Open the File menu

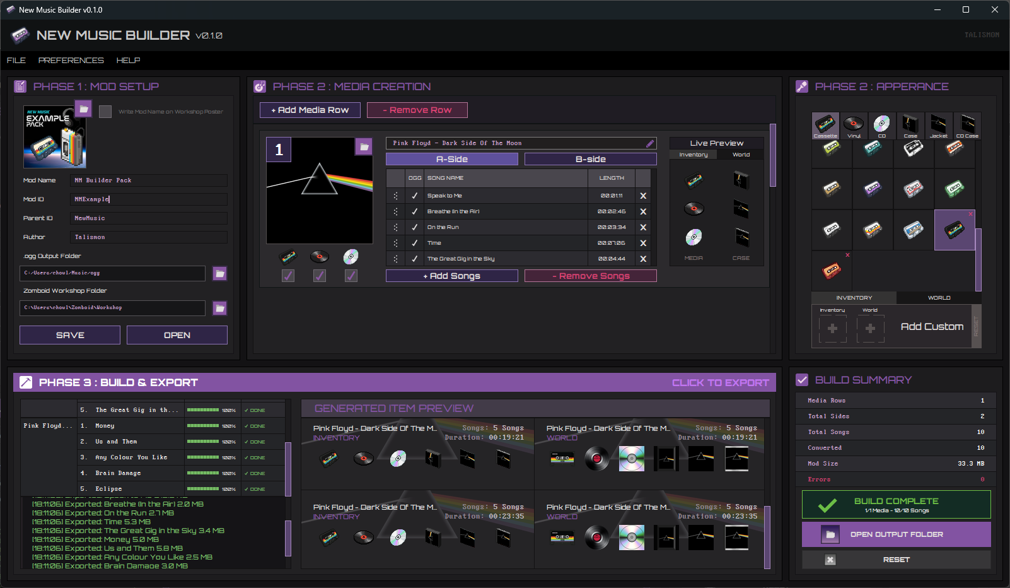[16, 61]
